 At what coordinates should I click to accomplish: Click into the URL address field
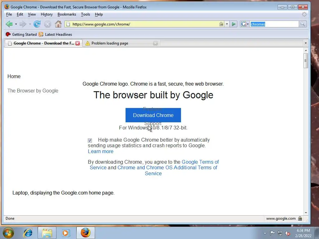pos(145,24)
